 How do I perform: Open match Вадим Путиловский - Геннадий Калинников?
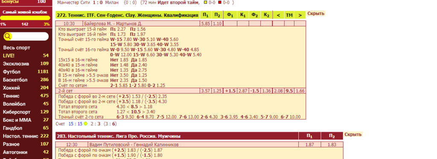tap(134, 145)
